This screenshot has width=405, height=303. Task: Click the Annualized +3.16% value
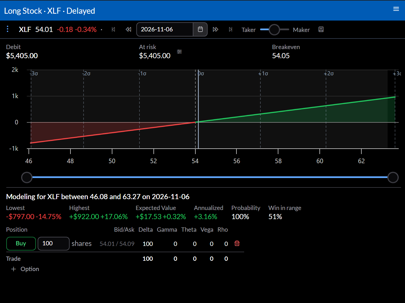[206, 217]
